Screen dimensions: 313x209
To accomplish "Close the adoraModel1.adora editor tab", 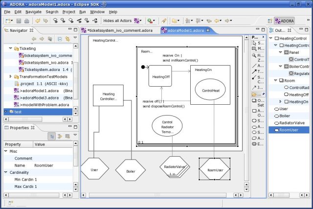I will click(x=207, y=30).
